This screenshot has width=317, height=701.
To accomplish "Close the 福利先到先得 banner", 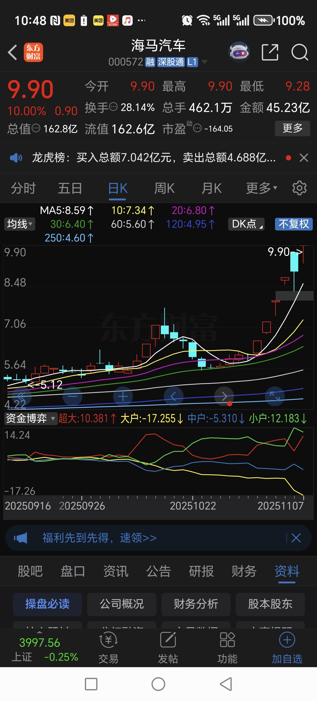I will (x=296, y=538).
